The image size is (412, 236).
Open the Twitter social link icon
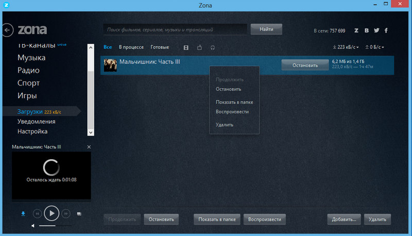[376, 30]
